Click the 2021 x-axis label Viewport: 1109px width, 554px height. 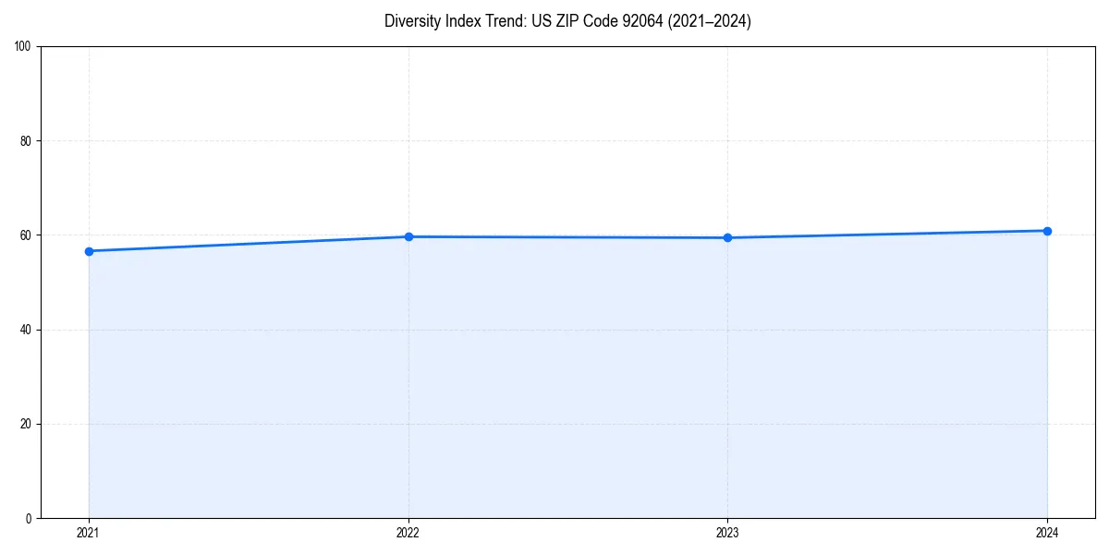point(89,533)
